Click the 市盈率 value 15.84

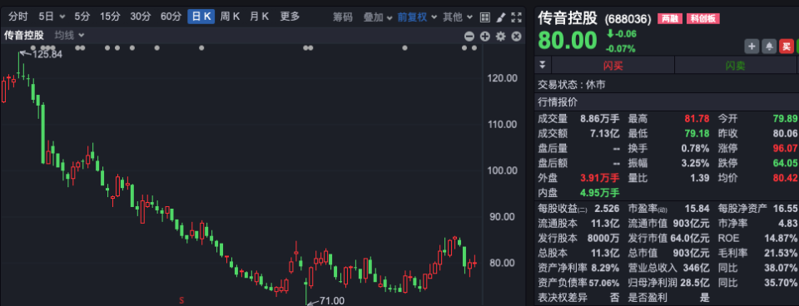(697, 209)
